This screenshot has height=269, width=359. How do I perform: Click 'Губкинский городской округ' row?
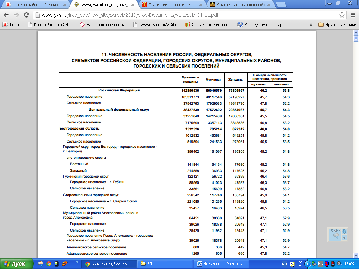click(86, 177)
